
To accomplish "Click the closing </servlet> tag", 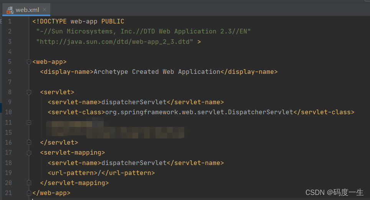I will coord(59,143).
